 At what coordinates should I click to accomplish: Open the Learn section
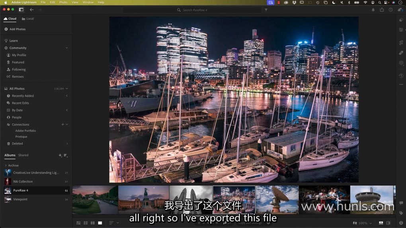11,41
